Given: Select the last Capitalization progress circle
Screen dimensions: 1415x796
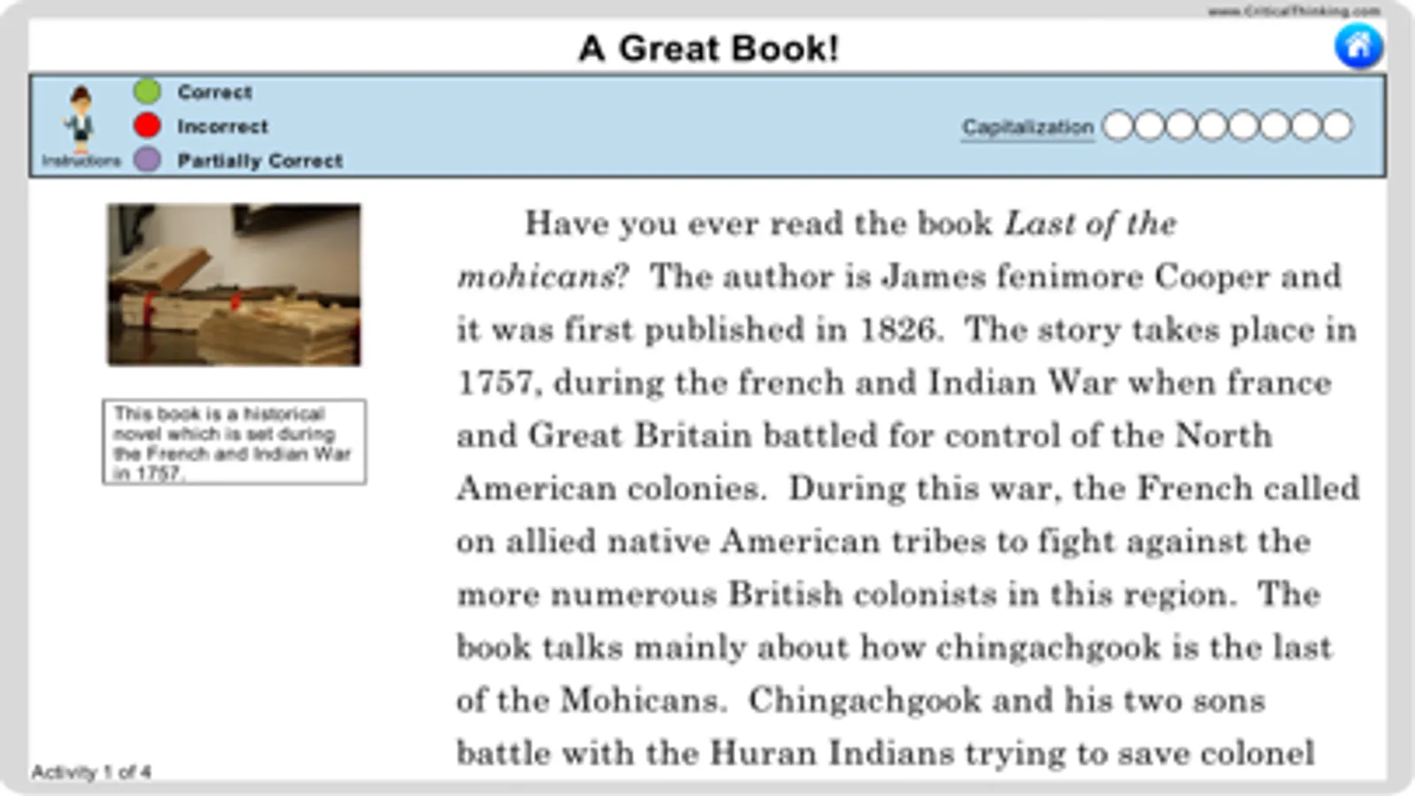Looking at the screenshot, I should click(1337, 126).
